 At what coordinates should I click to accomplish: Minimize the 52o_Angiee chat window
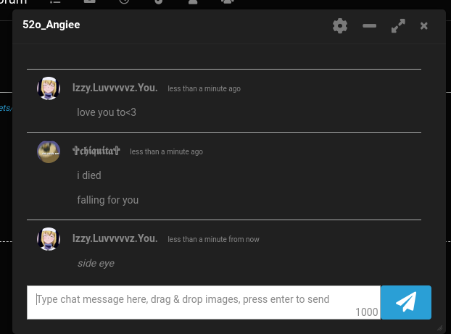369,26
